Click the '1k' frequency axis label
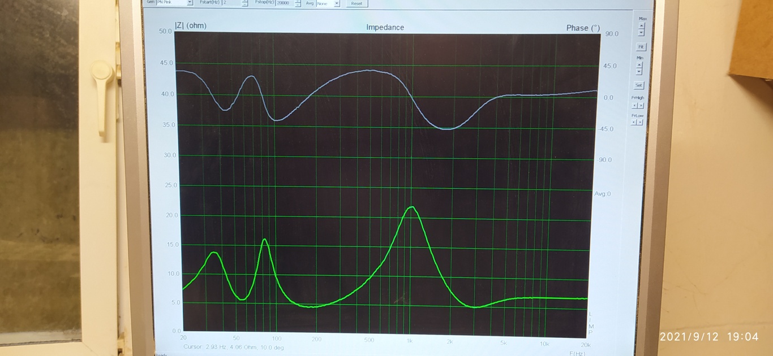This screenshot has width=773, height=356. point(410,342)
